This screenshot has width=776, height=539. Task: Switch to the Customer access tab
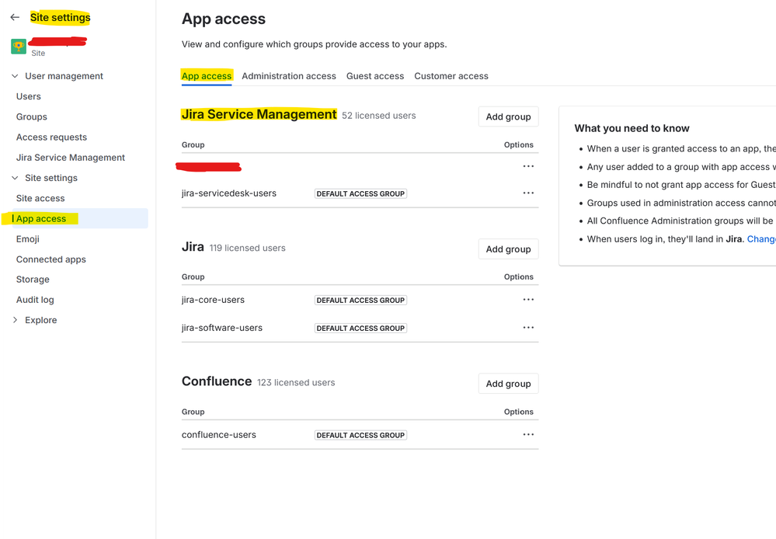(451, 76)
